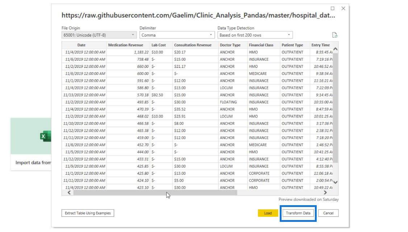
Task: Click the 452.70 medication revenue cell
Action: (128, 145)
